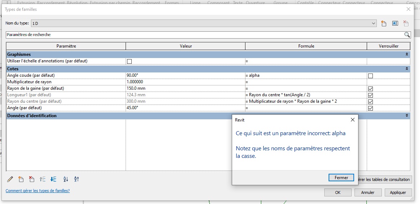Image resolution: width=420 pixels, height=204 pixels.
Task: Click the rename type icon
Action: coord(395,23)
